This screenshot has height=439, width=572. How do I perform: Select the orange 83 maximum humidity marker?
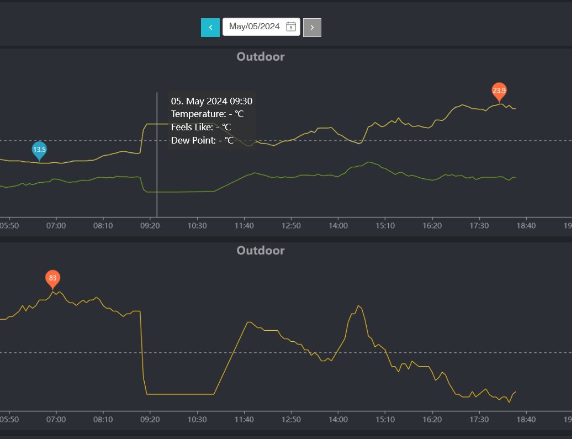click(x=52, y=279)
